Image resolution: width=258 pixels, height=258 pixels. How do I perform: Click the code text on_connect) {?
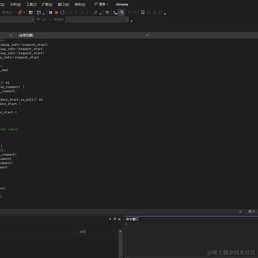(x=12, y=87)
